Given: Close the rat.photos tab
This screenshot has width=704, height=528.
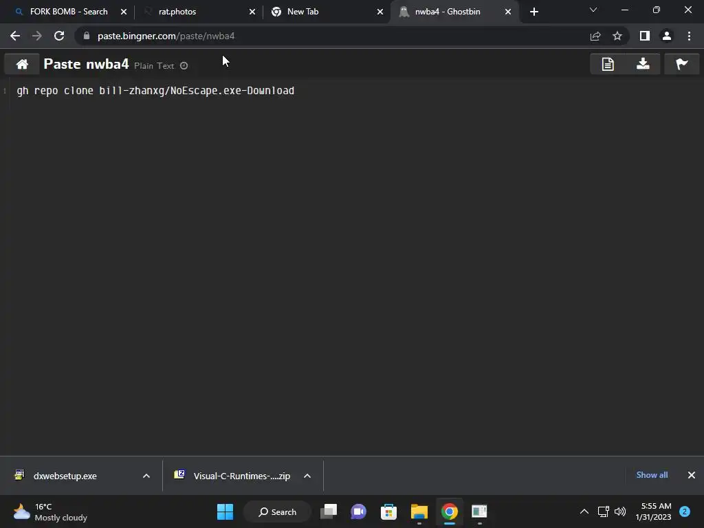Looking at the screenshot, I should coord(252,12).
